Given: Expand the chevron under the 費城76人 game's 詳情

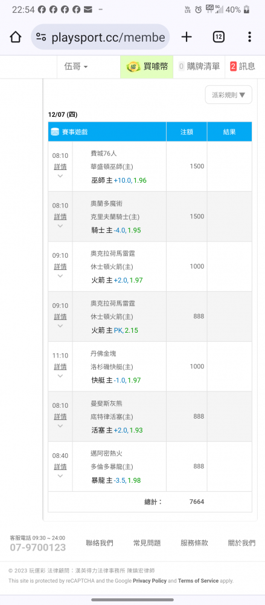Looking at the screenshot, I should click(60, 176).
